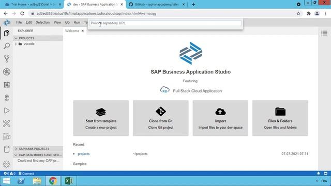Open the Run menu

77,22
